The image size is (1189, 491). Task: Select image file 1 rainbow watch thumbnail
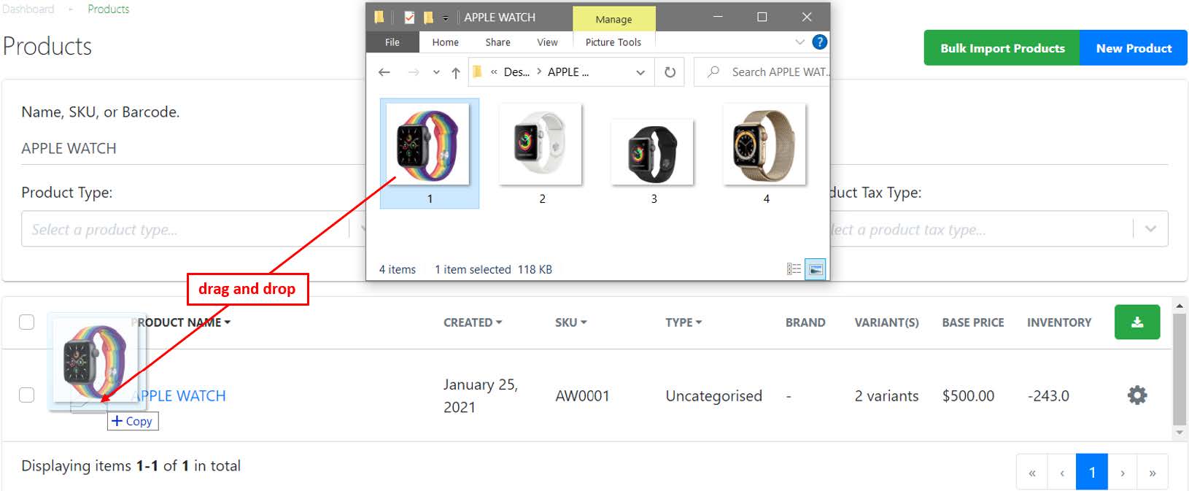[x=428, y=144]
